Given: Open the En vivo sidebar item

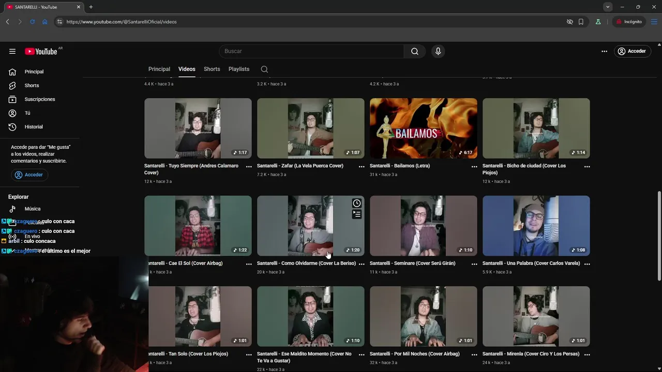Looking at the screenshot, I should tap(32, 236).
